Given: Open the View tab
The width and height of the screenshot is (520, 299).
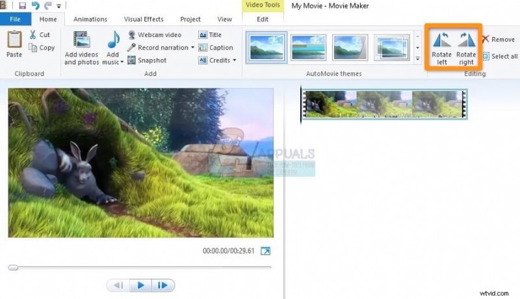Looking at the screenshot, I should point(224,19).
